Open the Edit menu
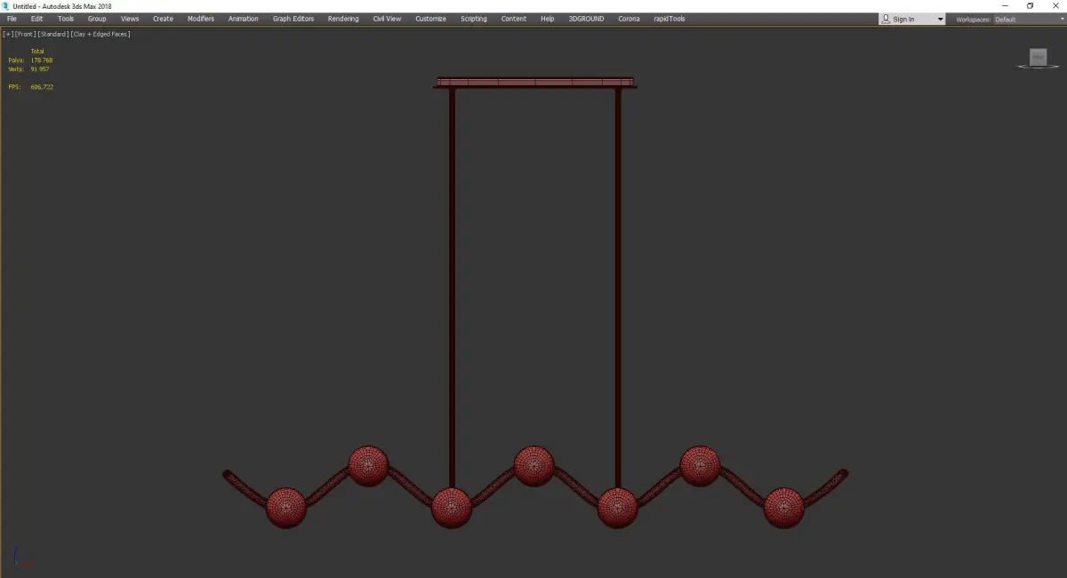 coord(36,19)
